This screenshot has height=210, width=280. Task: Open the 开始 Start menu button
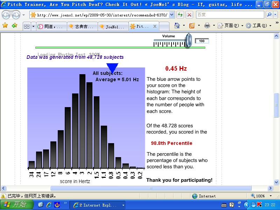17,205
